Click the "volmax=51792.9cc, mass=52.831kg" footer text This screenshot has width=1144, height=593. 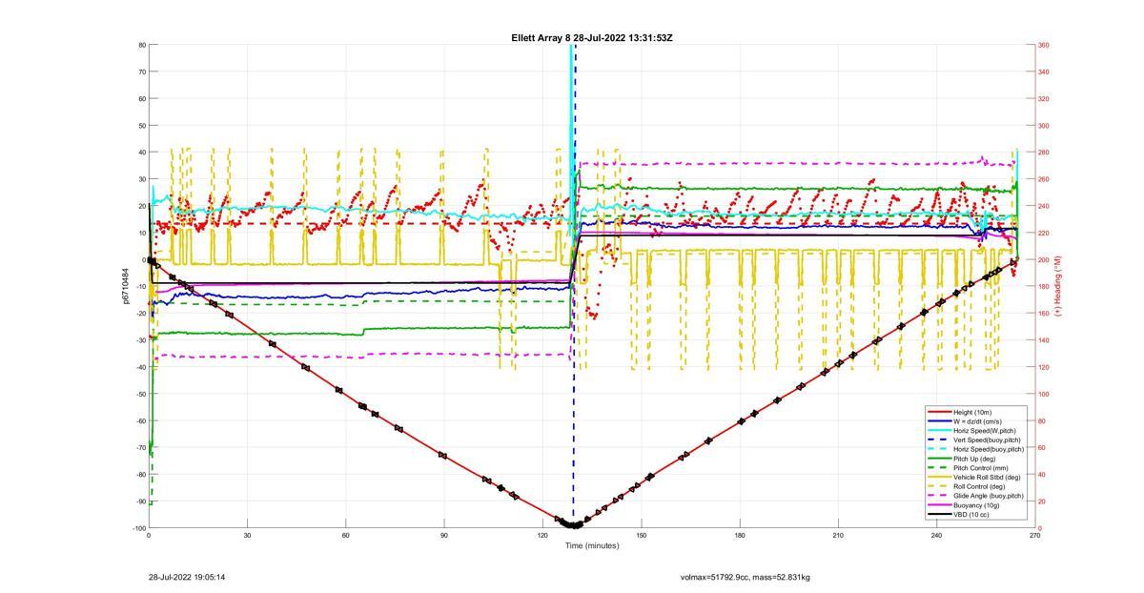pyautogui.click(x=746, y=577)
